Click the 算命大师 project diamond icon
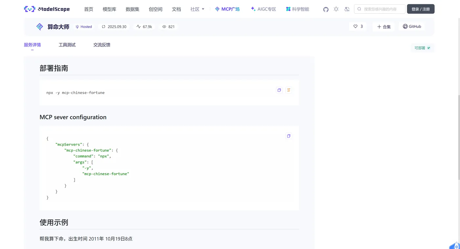 click(x=39, y=27)
